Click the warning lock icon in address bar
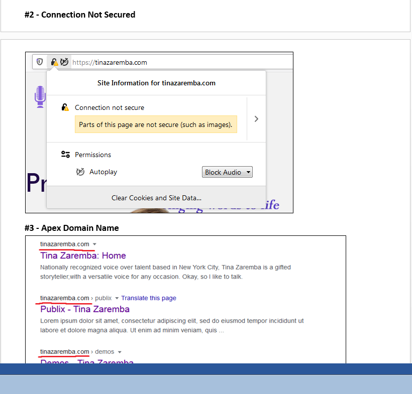The image size is (412, 394). (54, 62)
